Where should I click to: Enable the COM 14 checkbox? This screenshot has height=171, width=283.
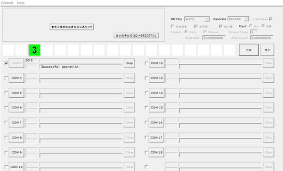(146, 93)
